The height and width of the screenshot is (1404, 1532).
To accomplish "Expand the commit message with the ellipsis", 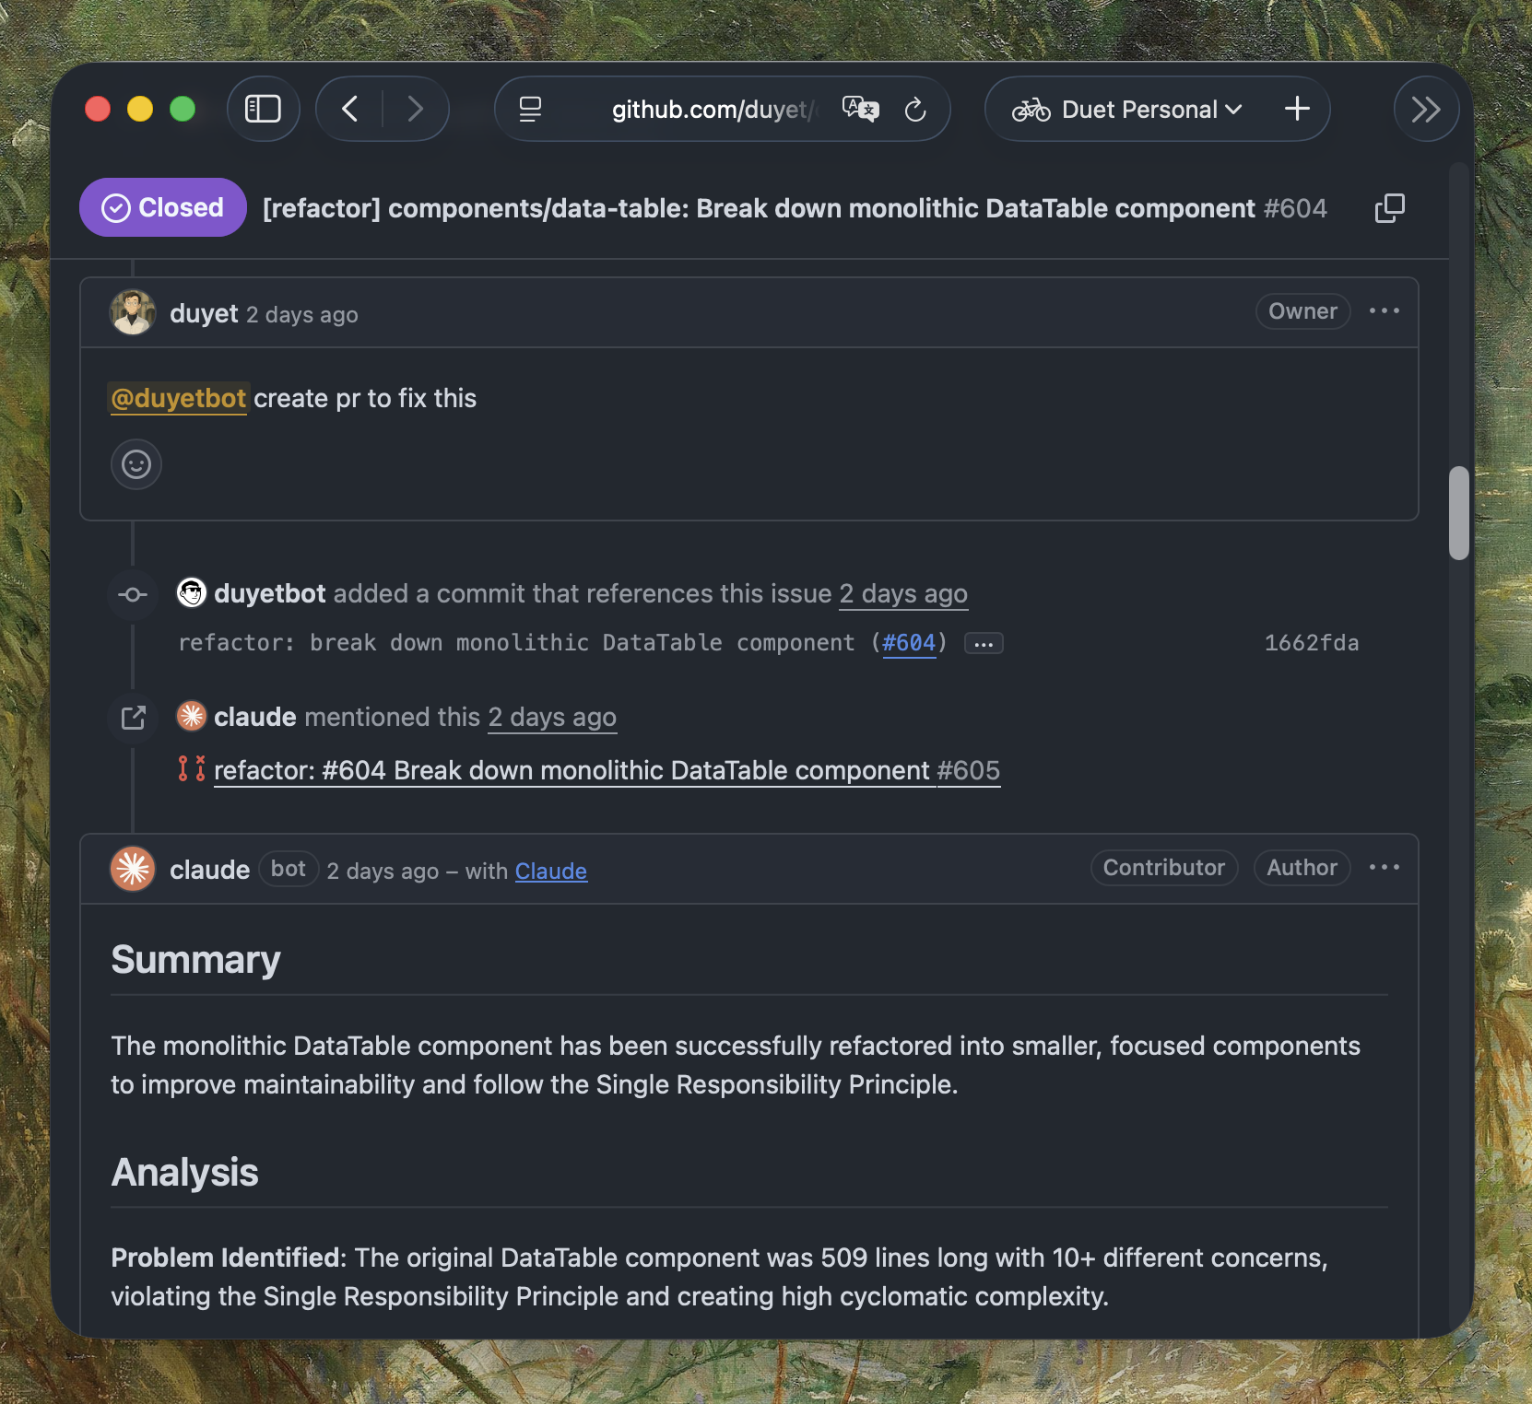I will click(x=984, y=643).
